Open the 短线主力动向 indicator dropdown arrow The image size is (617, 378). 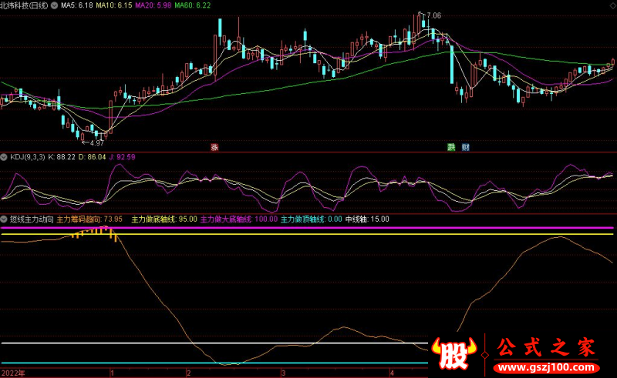[x=4, y=219]
